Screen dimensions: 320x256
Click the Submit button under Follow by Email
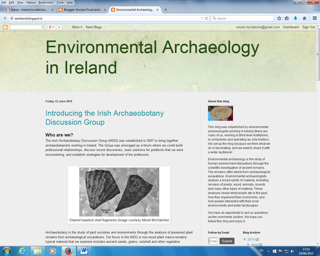coord(227,241)
